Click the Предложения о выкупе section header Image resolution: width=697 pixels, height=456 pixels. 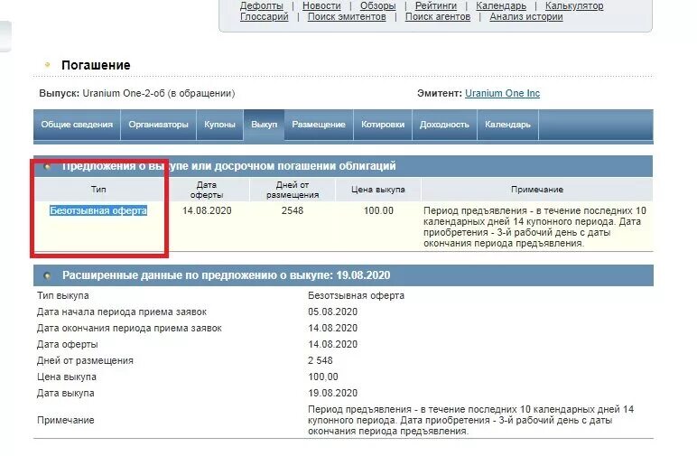pos(343,166)
